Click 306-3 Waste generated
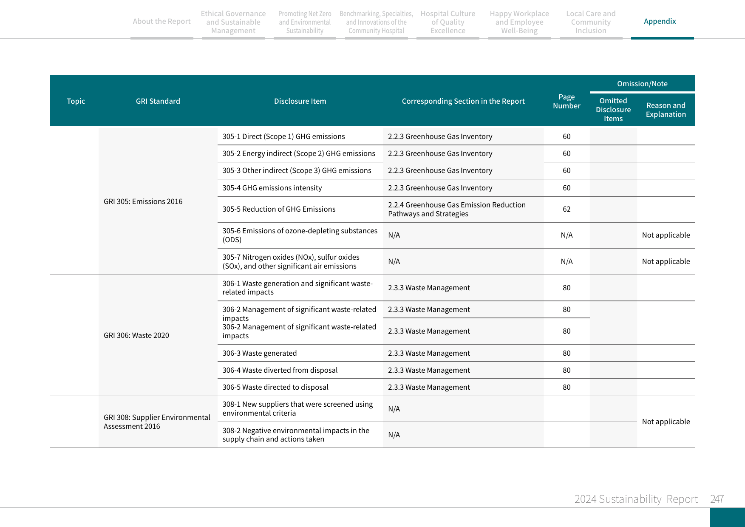745x527 pixels. (x=260, y=353)
